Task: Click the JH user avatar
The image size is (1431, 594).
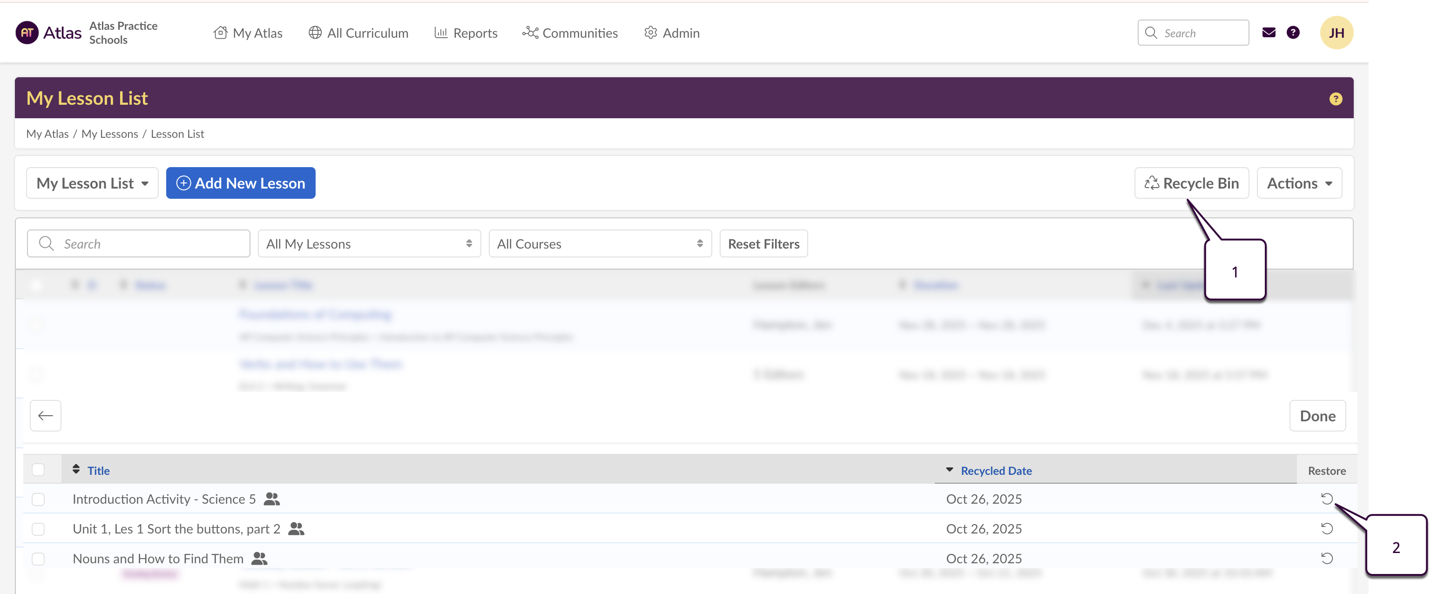Action: click(x=1336, y=33)
